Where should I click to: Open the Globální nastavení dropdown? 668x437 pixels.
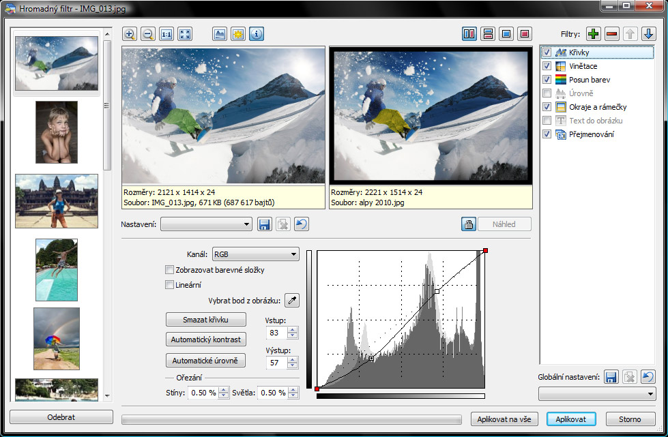[597, 393]
